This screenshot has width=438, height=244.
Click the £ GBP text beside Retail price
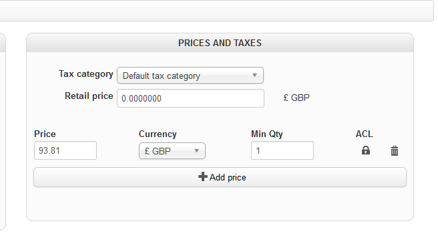pos(296,98)
